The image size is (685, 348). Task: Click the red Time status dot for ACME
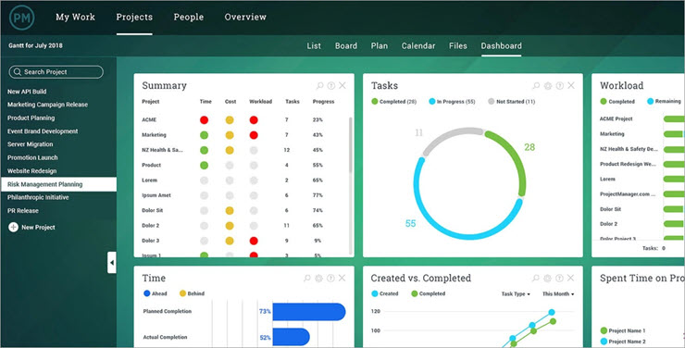204,119
